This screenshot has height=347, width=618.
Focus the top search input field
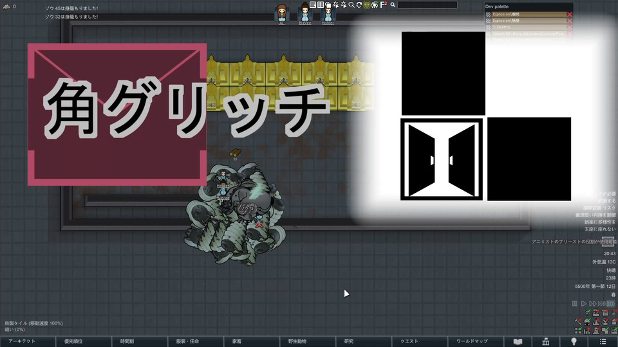pyautogui.click(x=427, y=4)
